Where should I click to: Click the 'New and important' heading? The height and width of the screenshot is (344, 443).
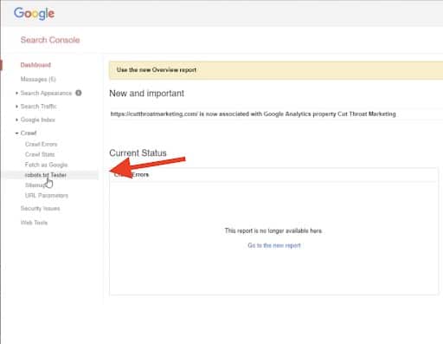click(146, 94)
